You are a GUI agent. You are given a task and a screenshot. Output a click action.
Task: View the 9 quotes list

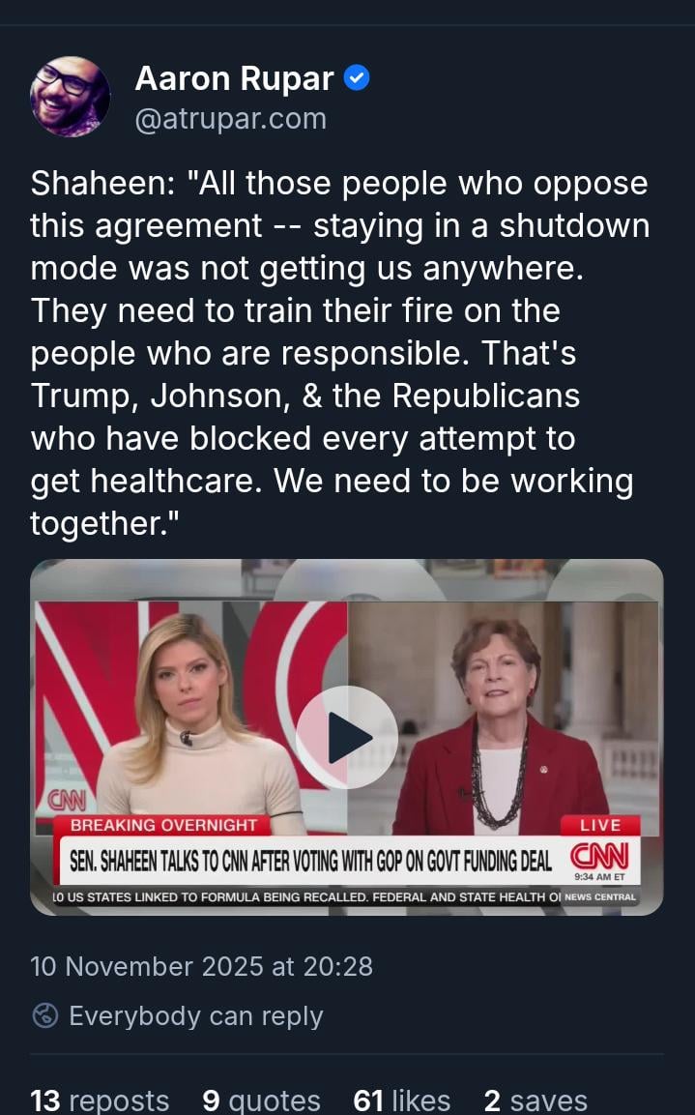tap(261, 1100)
